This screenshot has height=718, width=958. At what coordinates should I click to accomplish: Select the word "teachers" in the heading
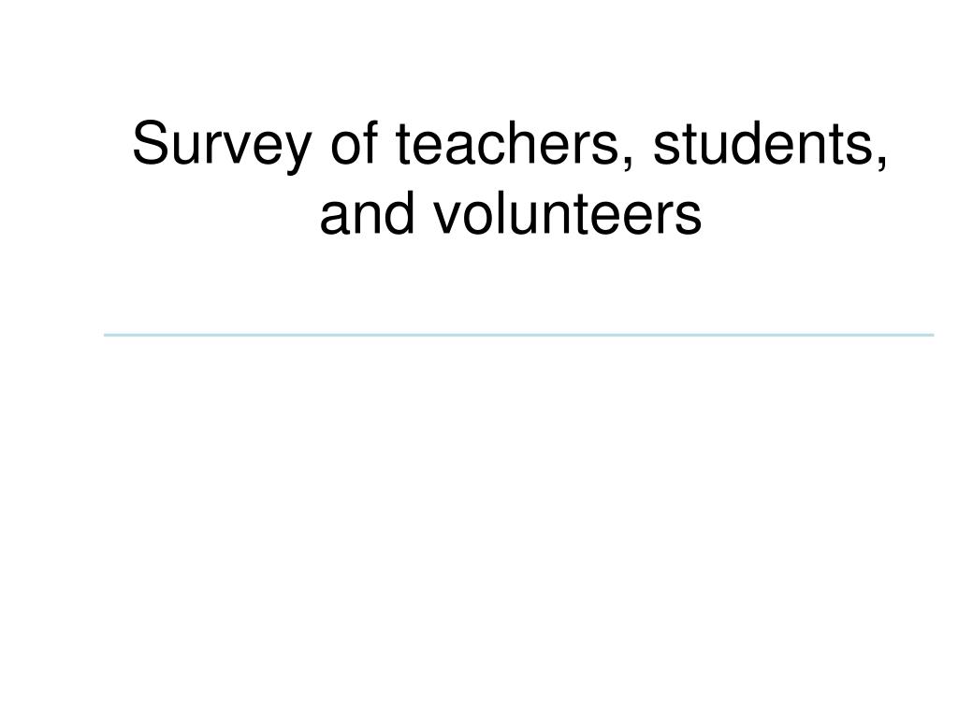tap(508, 143)
